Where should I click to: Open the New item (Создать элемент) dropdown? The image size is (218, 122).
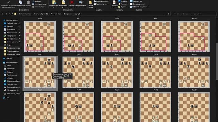click(102, 1)
